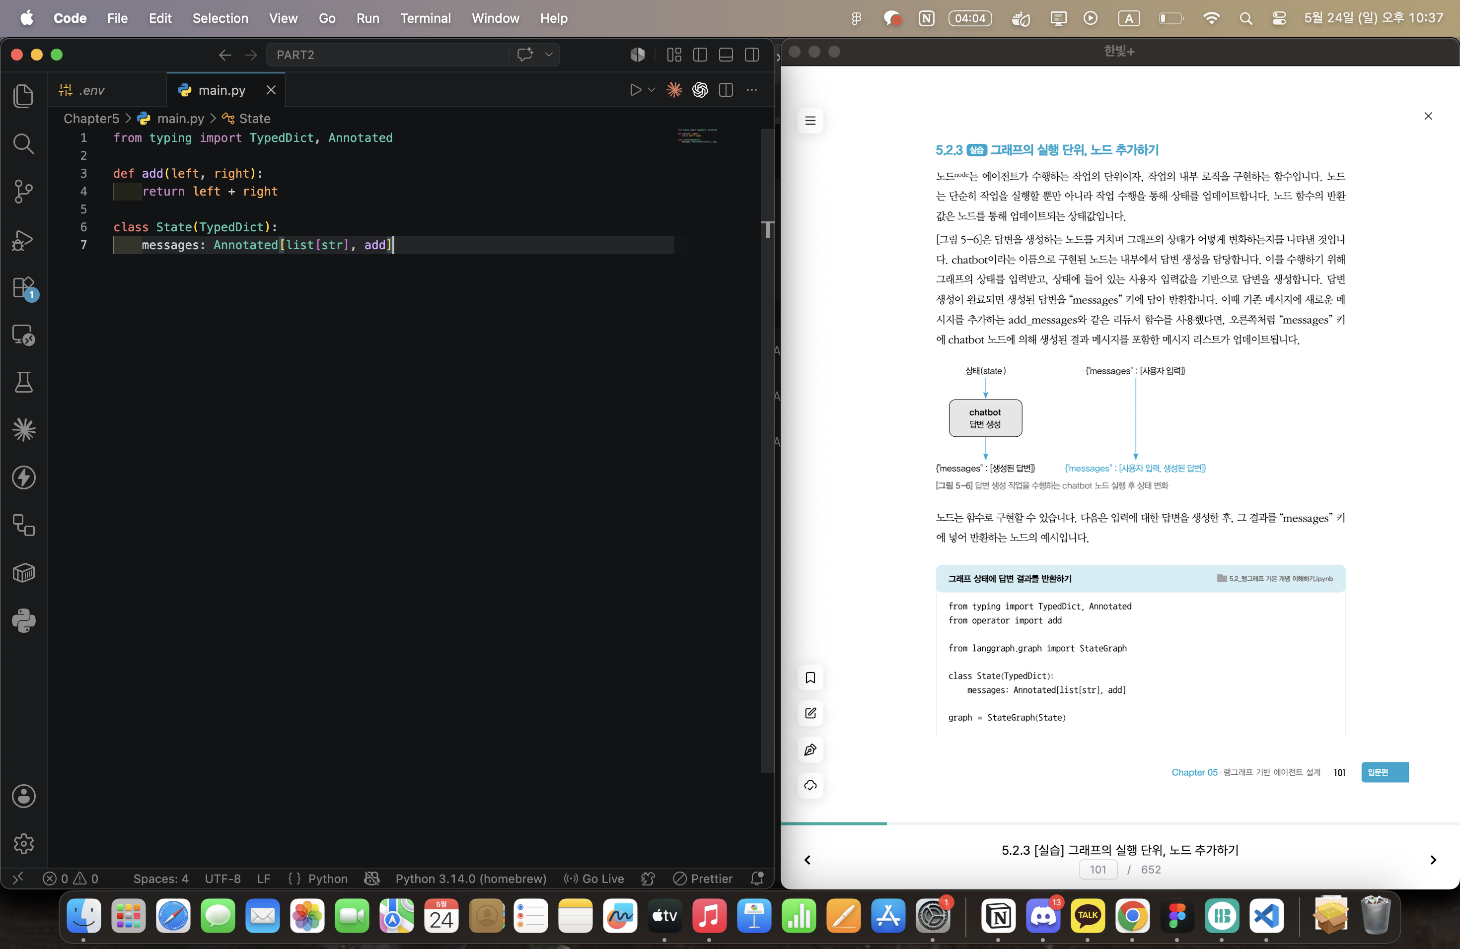Open Notion from the Dock
The width and height of the screenshot is (1460, 949).
coord(999,917)
